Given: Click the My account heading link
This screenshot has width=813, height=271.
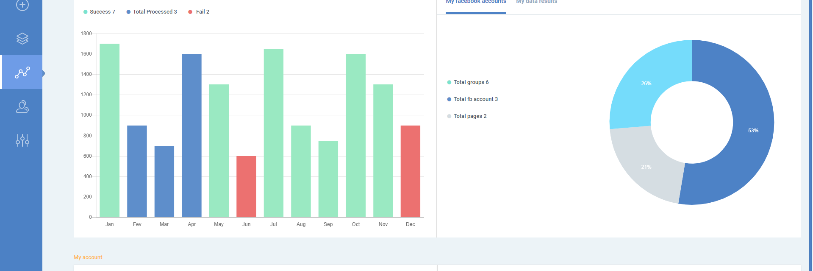Looking at the screenshot, I should 88,257.
